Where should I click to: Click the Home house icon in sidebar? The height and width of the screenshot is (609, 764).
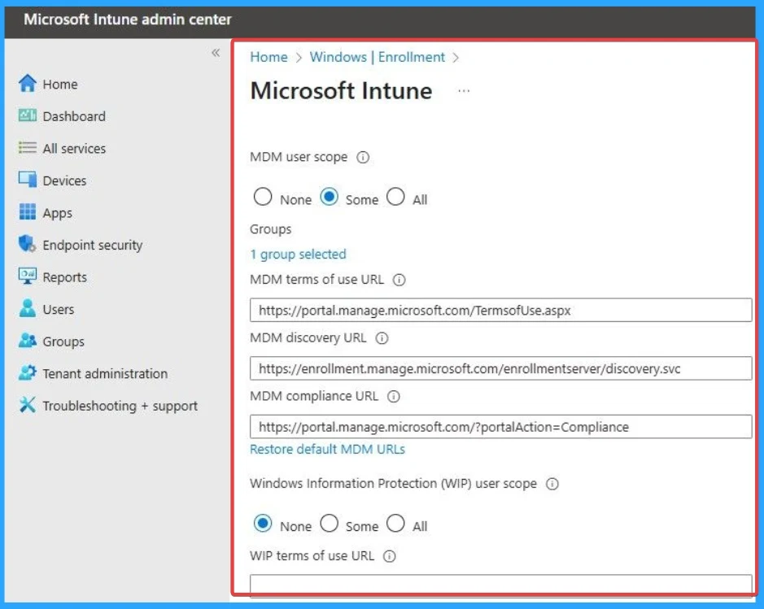[x=28, y=83]
